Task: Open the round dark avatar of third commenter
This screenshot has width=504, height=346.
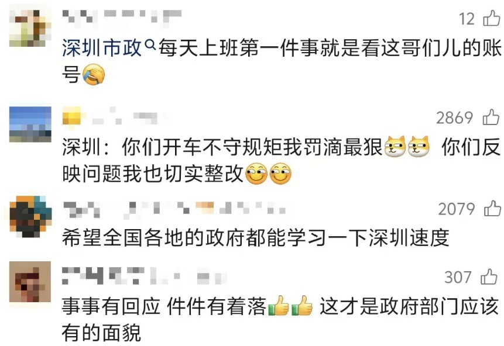Action: tap(30, 216)
